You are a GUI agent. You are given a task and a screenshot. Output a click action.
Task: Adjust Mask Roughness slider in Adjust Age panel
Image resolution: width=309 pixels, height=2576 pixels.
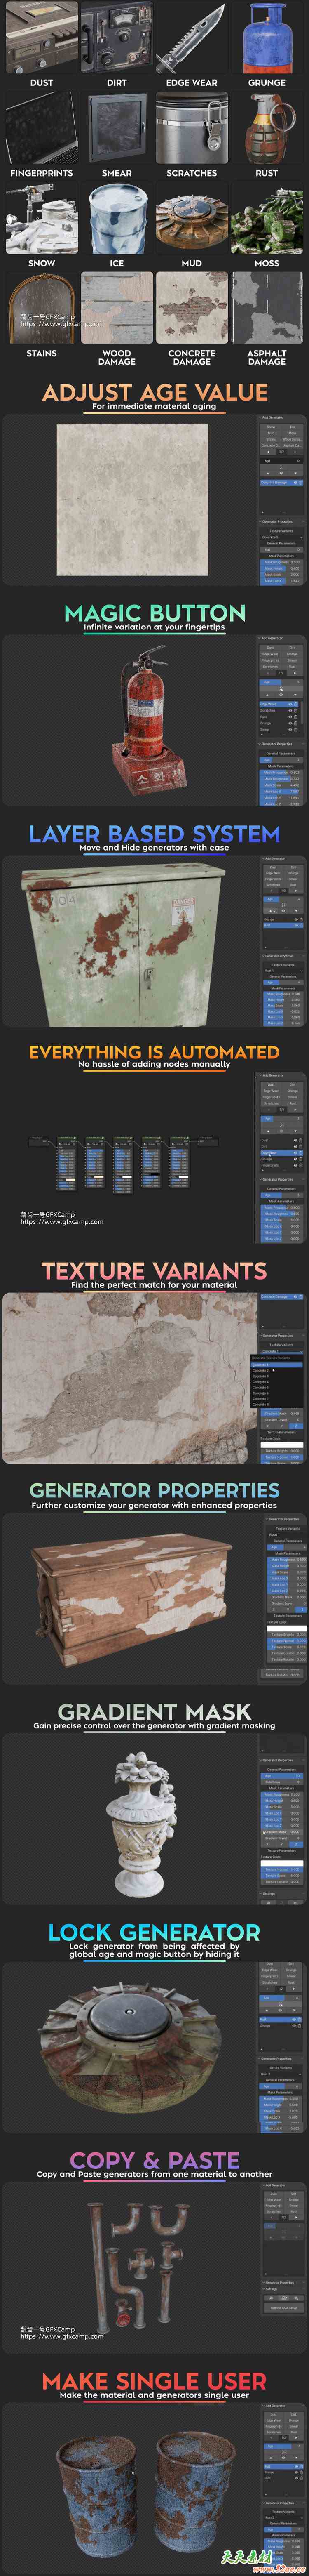pos(282,562)
